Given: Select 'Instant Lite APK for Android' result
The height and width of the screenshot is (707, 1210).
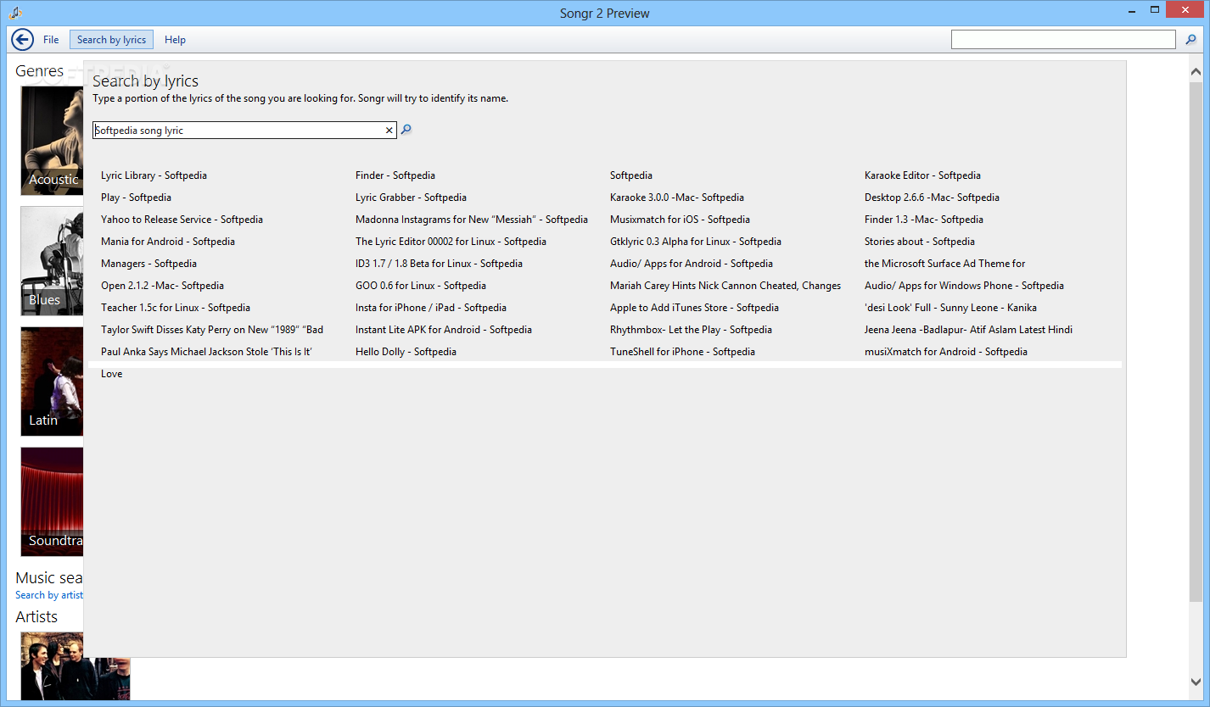Looking at the screenshot, I should (x=444, y=330).
